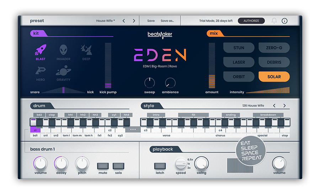Select the BLAST rocket kit icon

coord(41,50)
